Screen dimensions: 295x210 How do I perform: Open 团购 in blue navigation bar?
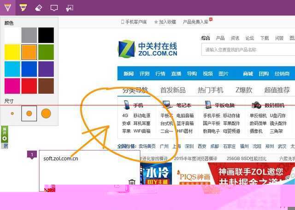[x=264, y=74]
